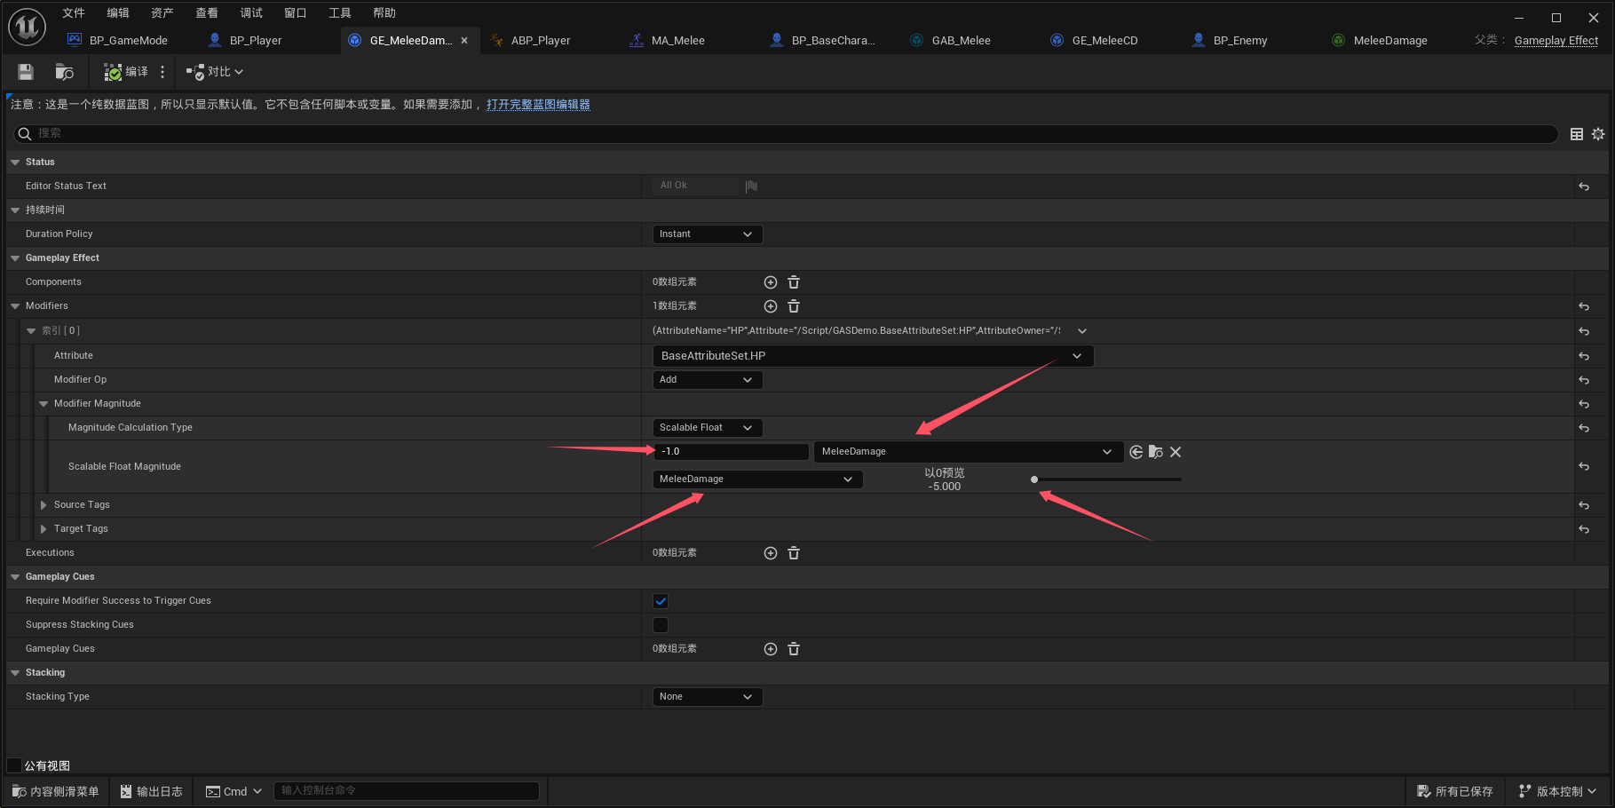Reset Modifier Op to default

[1584, 380]
